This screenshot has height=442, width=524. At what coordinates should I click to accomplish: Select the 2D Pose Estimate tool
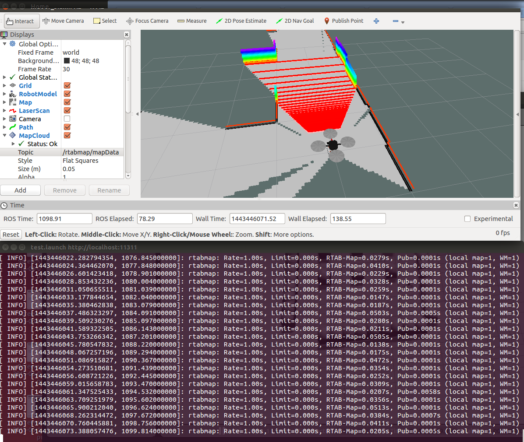tap(241, 21)
